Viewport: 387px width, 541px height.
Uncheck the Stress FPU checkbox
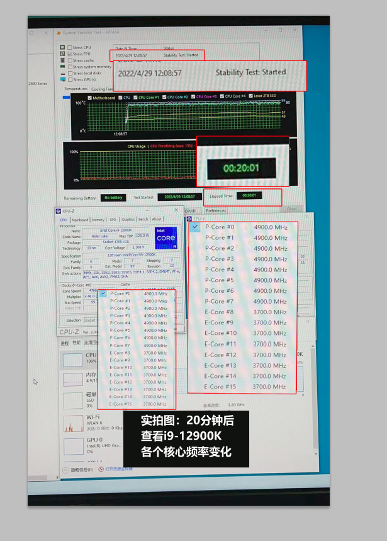coord(70,54)
